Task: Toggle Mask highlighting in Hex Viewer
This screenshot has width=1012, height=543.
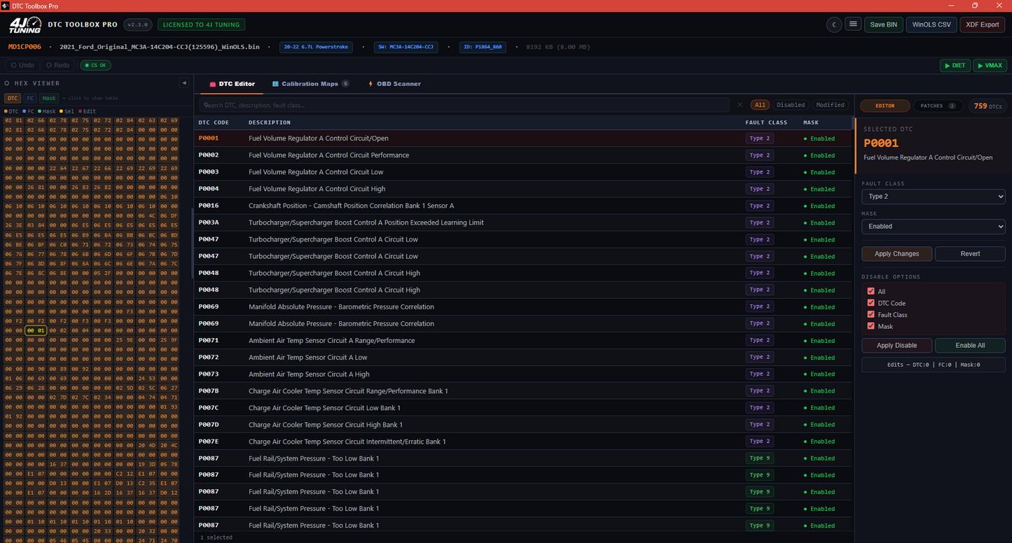Action: coord(48,99)
